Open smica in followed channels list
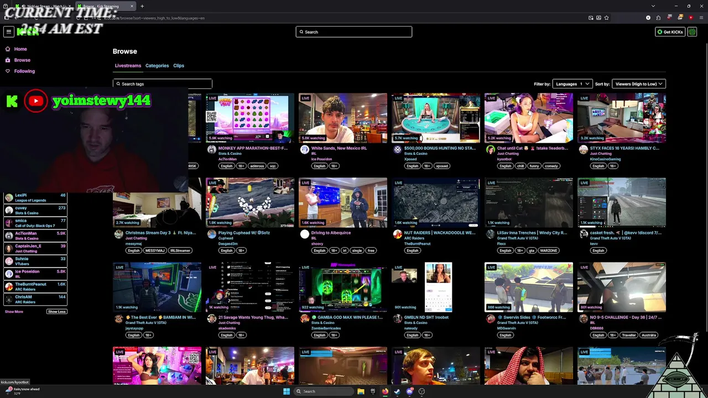 click(x=36, y=223)
